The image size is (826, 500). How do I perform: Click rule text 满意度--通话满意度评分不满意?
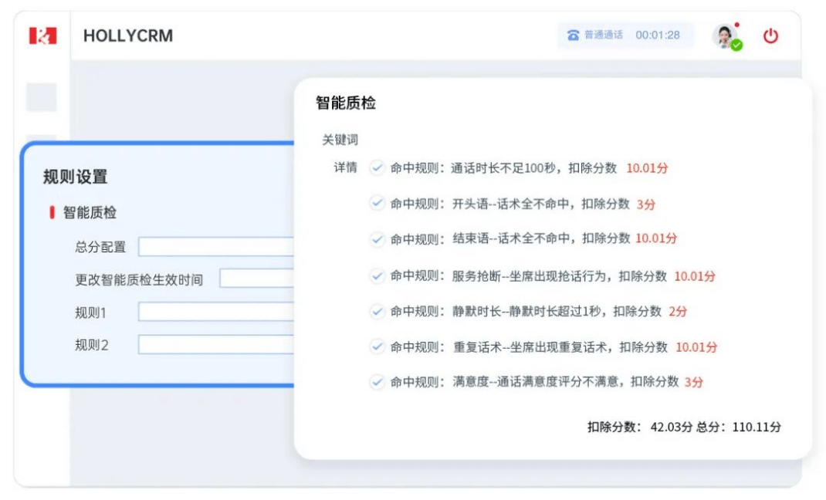coord(535,382)
